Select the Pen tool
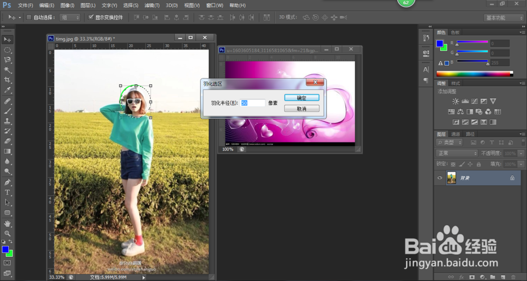 (x=7, y=182)
